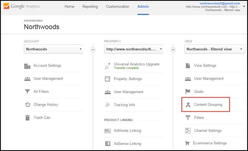The image size is (248, 151).
Task: Open User Management under Account
Action: [48, 79]
